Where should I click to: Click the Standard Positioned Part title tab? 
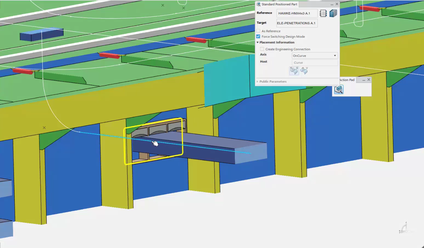(x=279, y=4)
